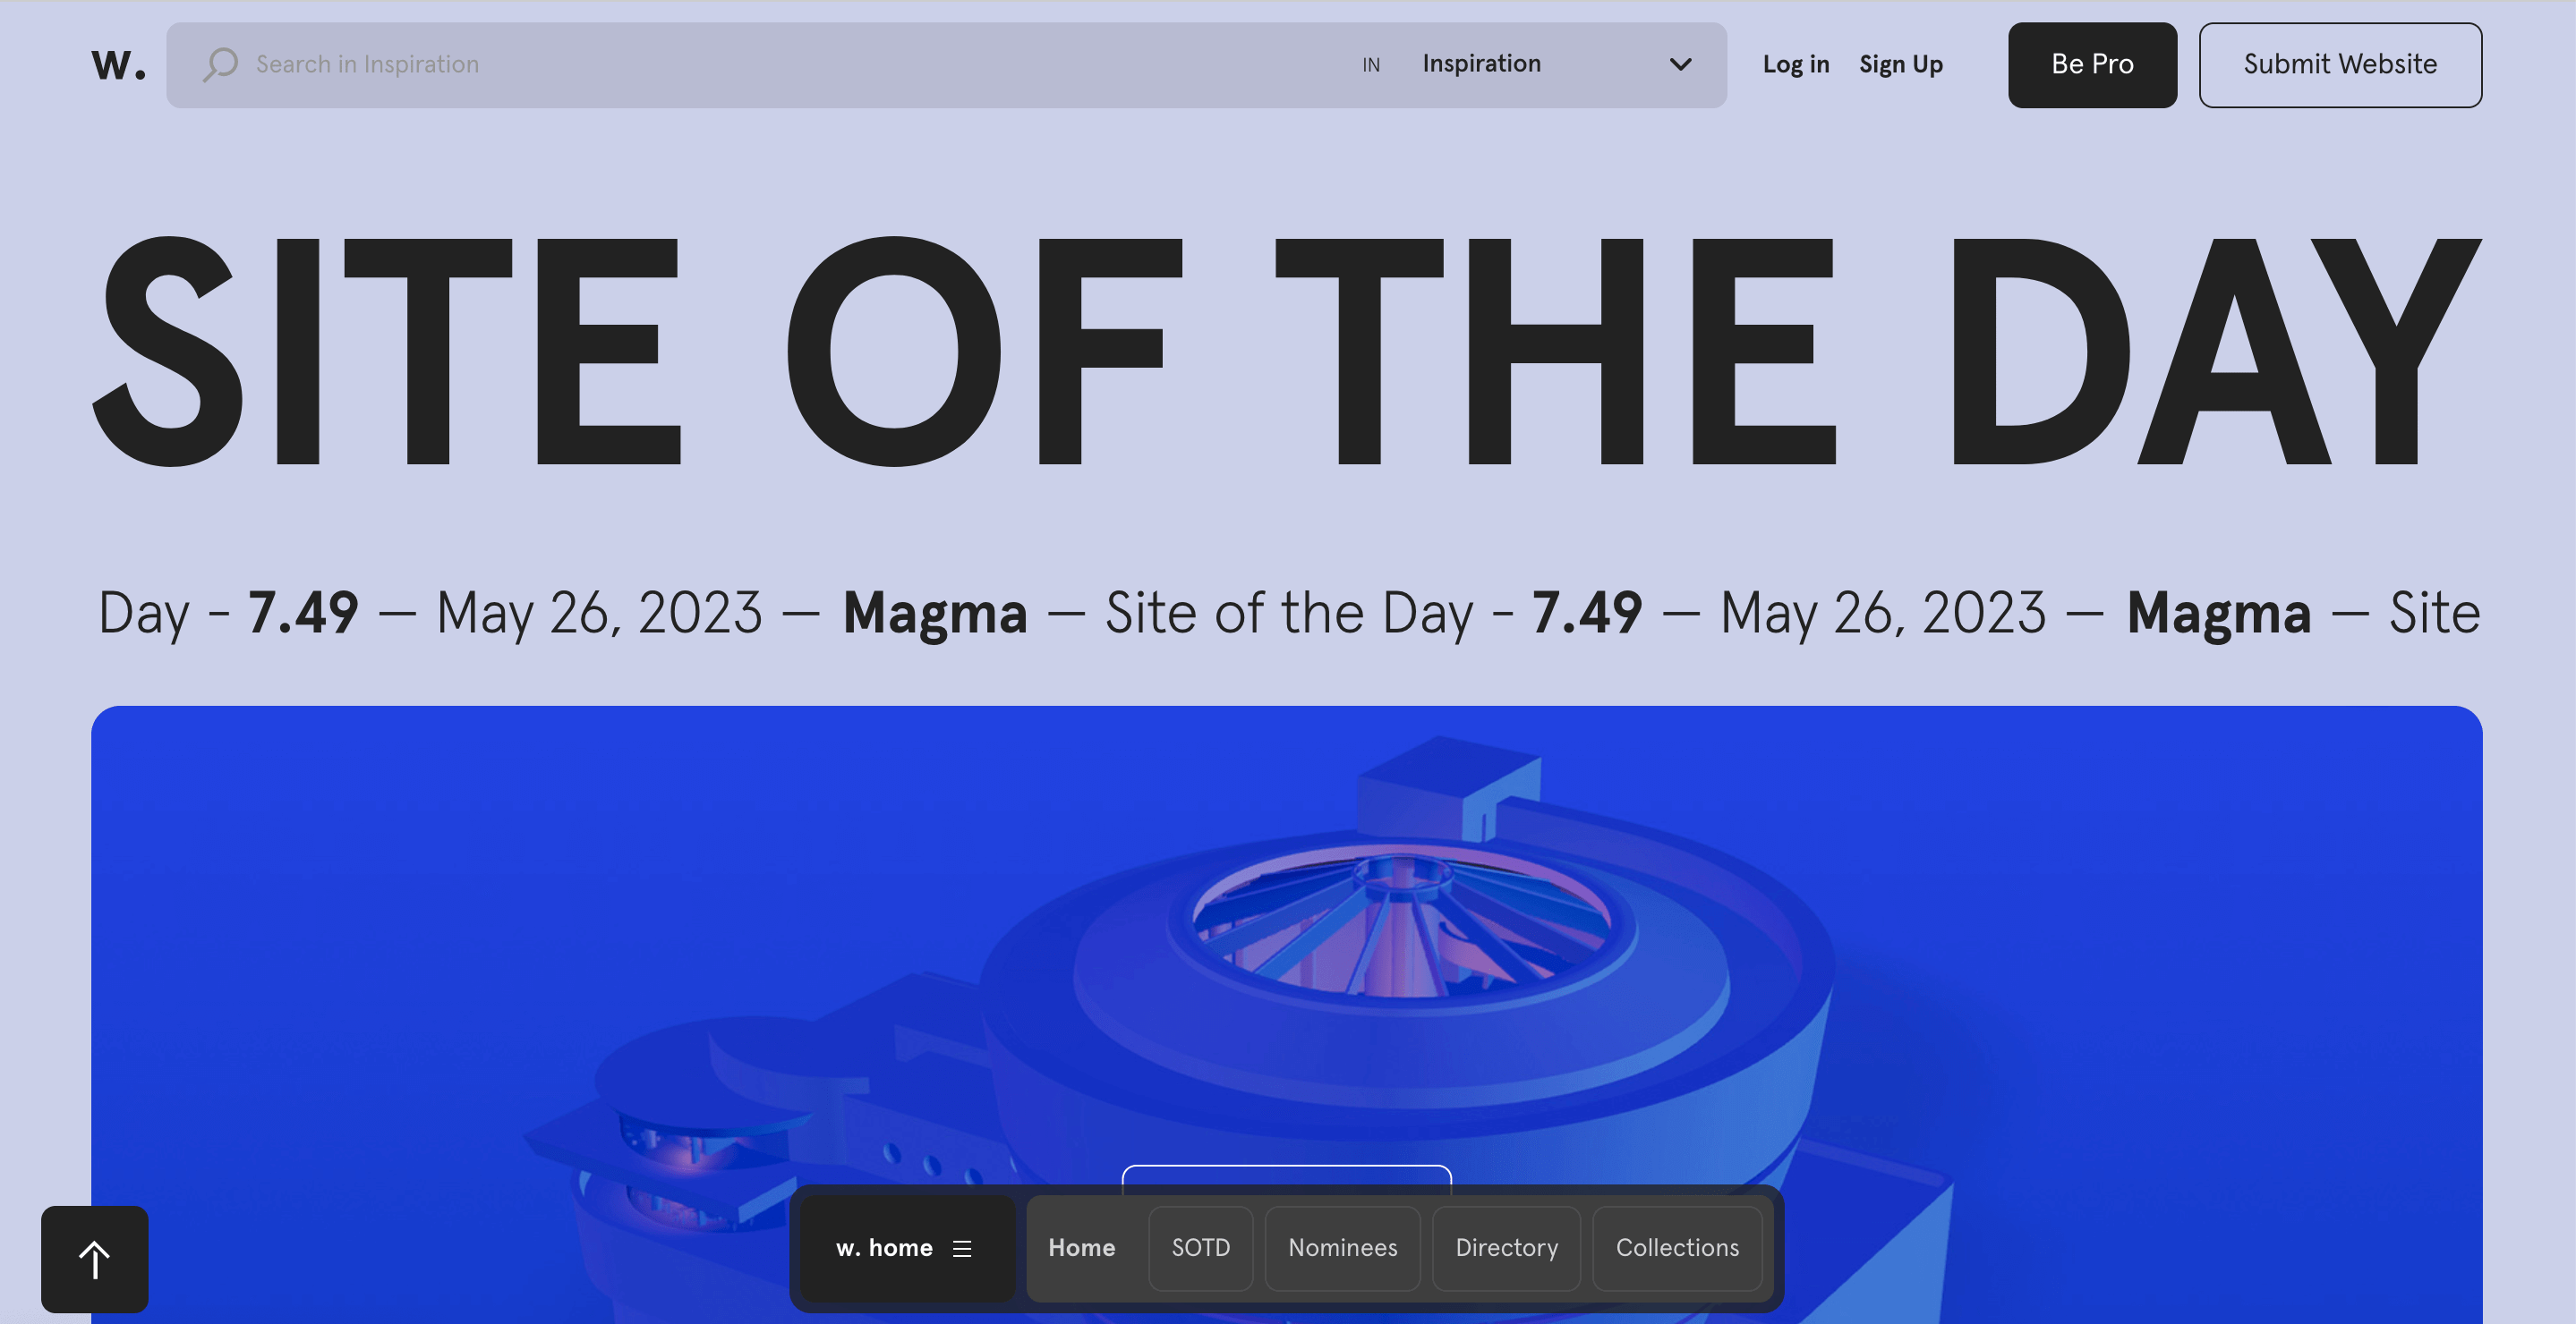Click the scroll-to-top arrow button
2576x1324 pixels.
click(94, 1259)
